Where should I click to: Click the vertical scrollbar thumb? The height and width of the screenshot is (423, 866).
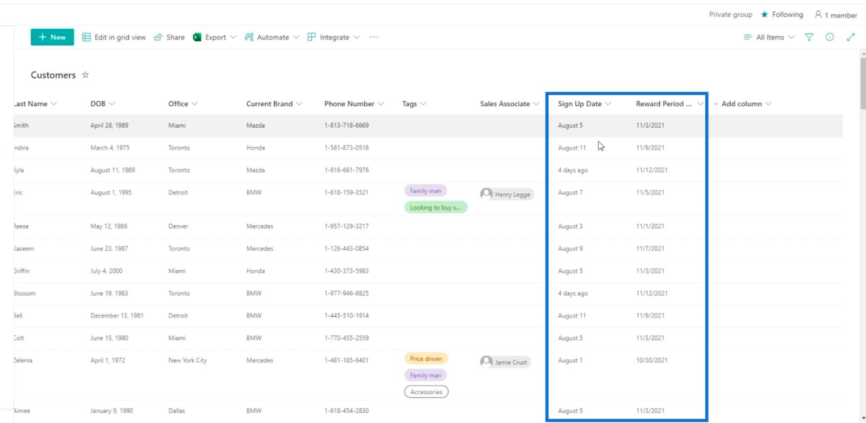click(x=863, y=83)
